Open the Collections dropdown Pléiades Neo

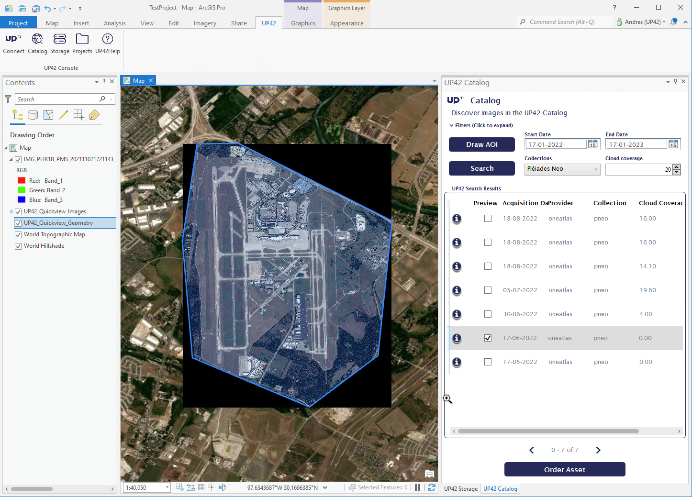(562, 169)
